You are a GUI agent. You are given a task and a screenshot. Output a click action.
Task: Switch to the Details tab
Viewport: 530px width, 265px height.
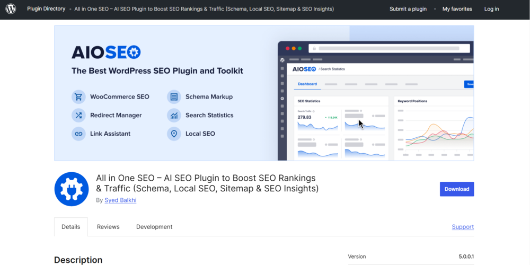coord(70,227)
